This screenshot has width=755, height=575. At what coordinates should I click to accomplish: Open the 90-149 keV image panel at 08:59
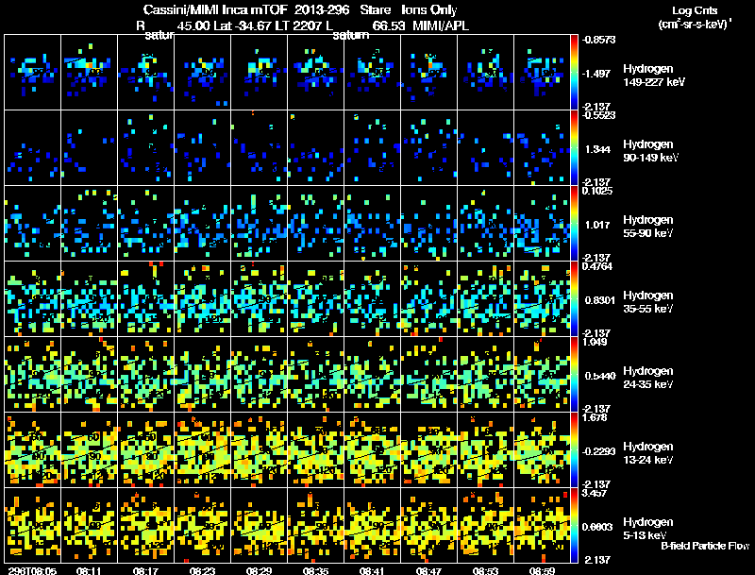pos(542,148)
